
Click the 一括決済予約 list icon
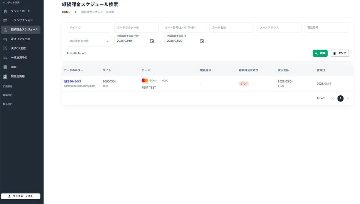pyautogui.click(x=5, y=58)
